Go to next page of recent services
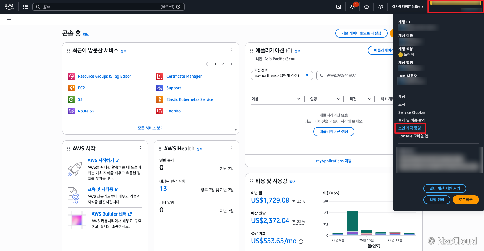The image size is (484, 251). [x=231, y=64]
